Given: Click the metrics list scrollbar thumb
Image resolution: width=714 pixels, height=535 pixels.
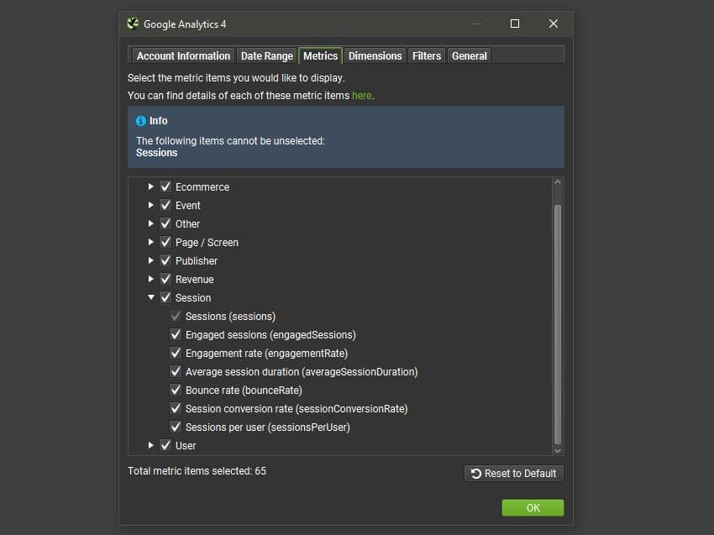Looking at the screenshot, I should (558, 324).
